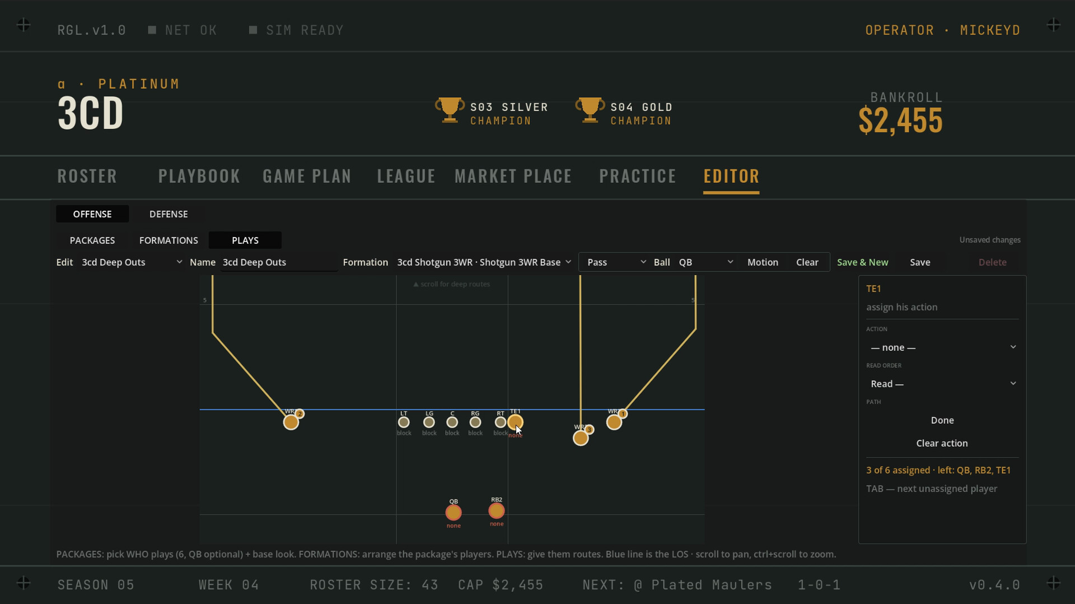Open the LEAGUE tab
1075x604 pixels.
pyautogui.click(x=406, y=176)
